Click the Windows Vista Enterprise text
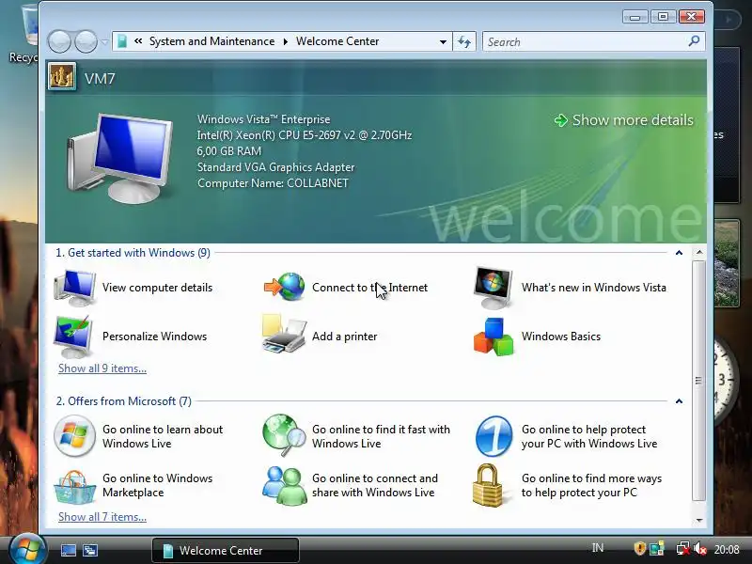Viewport: 752px width, 564px height. [264, 119]
